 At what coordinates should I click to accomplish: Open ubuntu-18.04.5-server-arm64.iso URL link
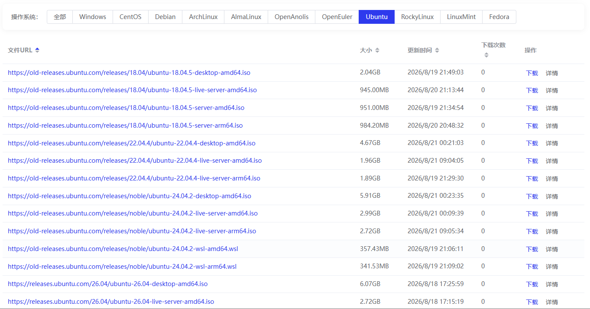pyautogui.click(x=125, y=126)
